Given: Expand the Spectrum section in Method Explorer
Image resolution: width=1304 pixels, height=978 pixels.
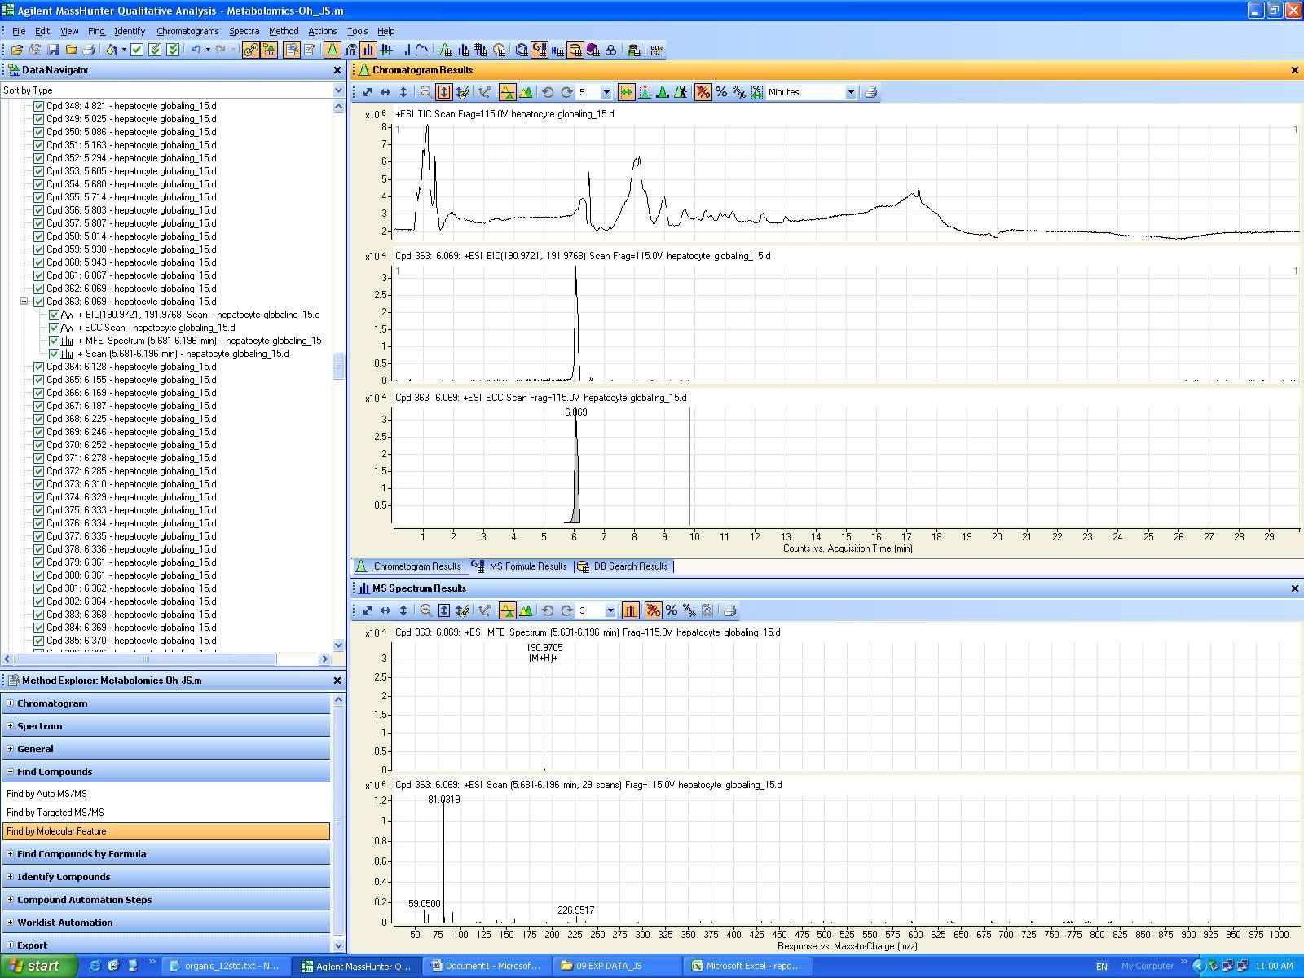Looking at the screenshot, I should tap(10, 726).
